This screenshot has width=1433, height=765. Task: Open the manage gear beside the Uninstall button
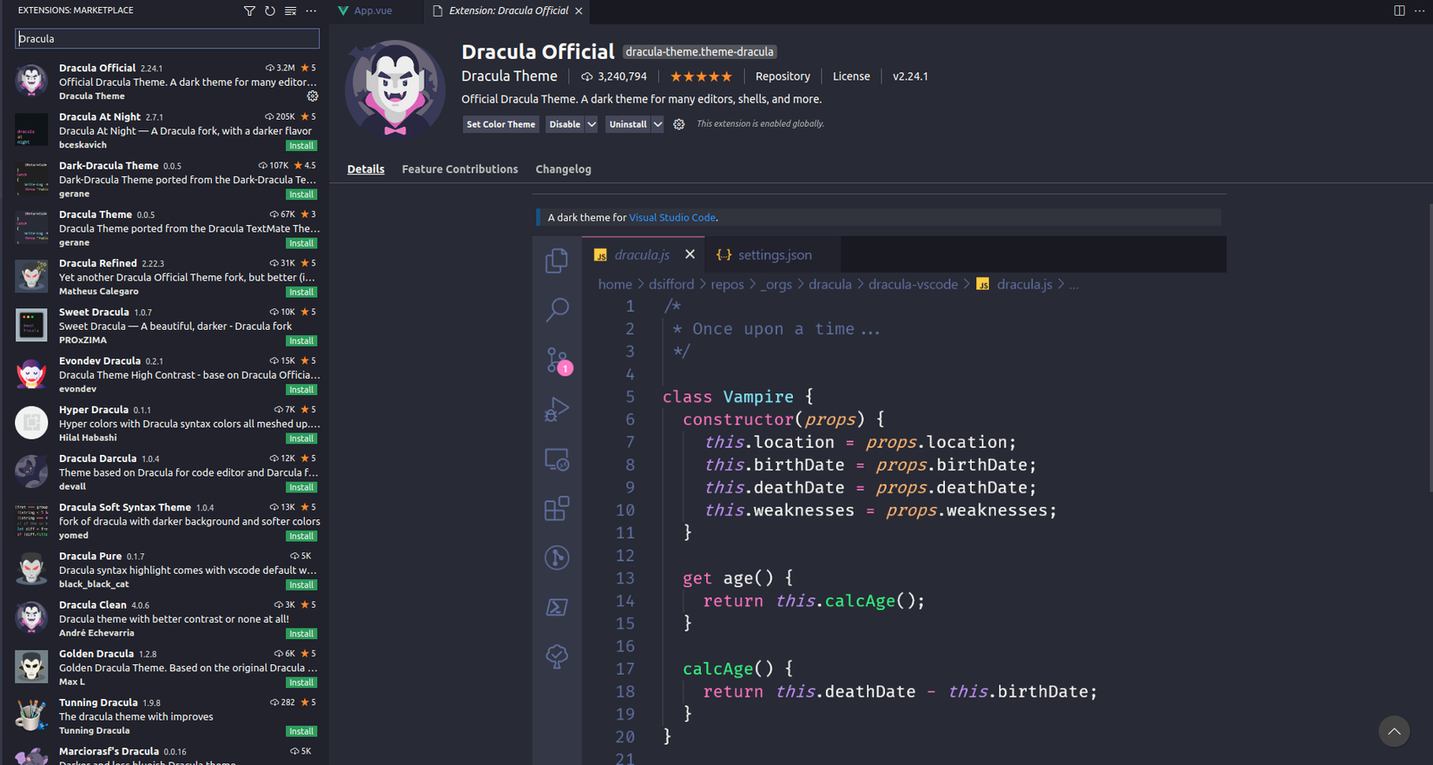679,124
